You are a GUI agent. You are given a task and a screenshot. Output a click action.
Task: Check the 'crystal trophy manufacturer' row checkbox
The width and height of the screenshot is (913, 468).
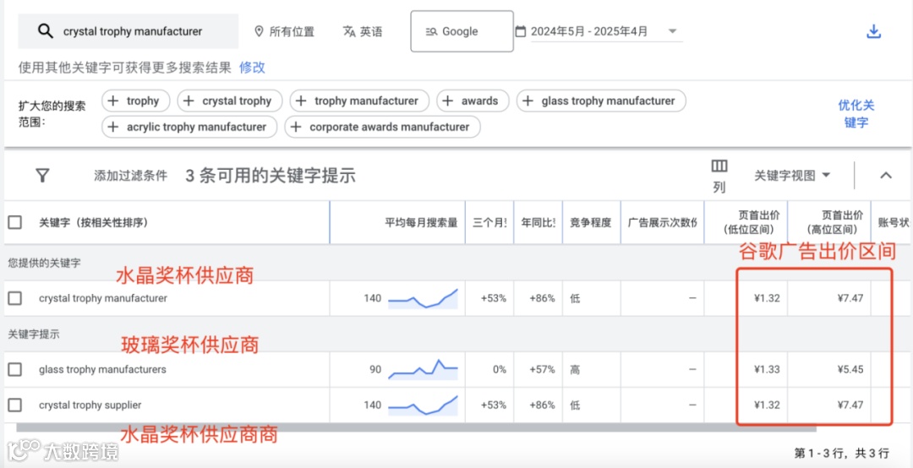(x=14, y=298)
